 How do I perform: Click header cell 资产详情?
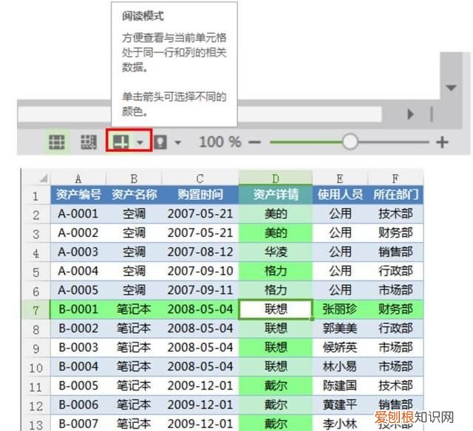click(276, 195)
